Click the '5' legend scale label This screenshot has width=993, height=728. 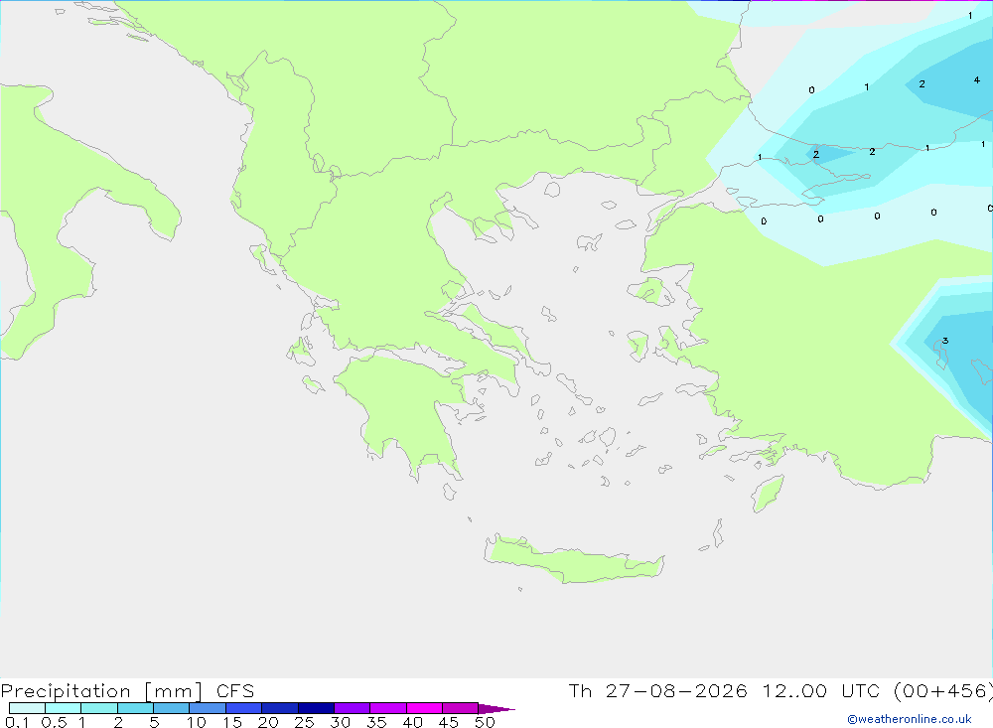154,722
